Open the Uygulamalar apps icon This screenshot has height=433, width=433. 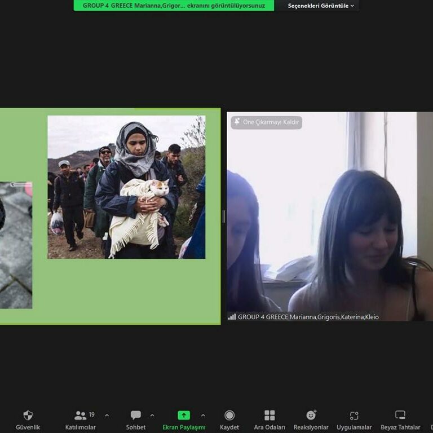coord(354,416)
